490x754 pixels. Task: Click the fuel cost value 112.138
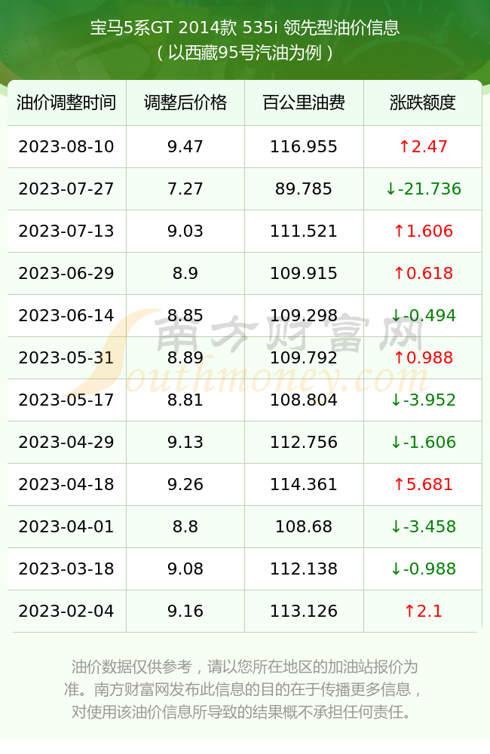[x=304, y=569]
